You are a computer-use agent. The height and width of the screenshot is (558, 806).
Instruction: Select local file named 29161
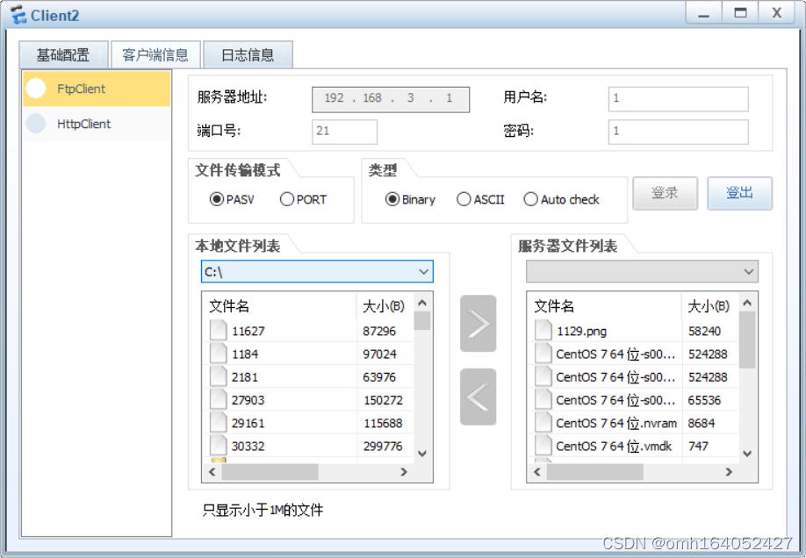(248, 424)
